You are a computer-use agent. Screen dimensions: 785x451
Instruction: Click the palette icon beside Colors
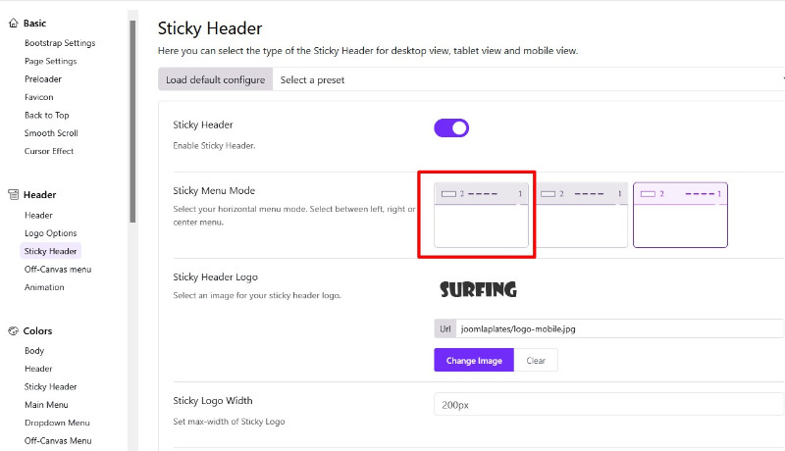click(13, 331)
